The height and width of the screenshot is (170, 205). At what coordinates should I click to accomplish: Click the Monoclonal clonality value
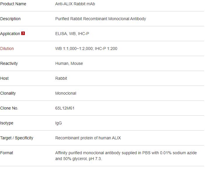click(x=66, y=93)
